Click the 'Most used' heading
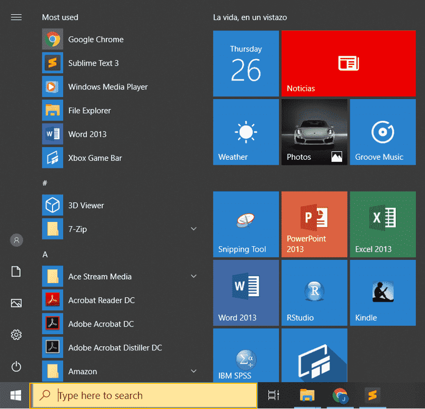This screenshot has height=409, width=425. (x=60, y=17)
